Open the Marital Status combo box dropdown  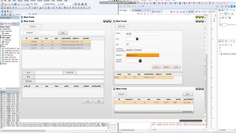(140, 61)
